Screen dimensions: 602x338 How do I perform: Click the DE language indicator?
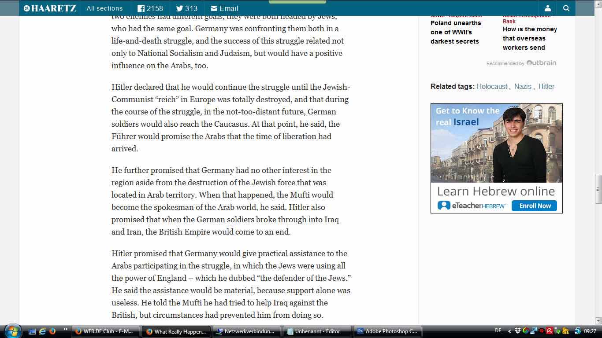(x=498, y=331)
